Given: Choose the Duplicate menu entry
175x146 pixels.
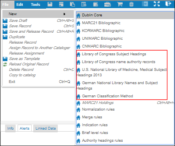Looking at the screenshot, I should [38, 37].
